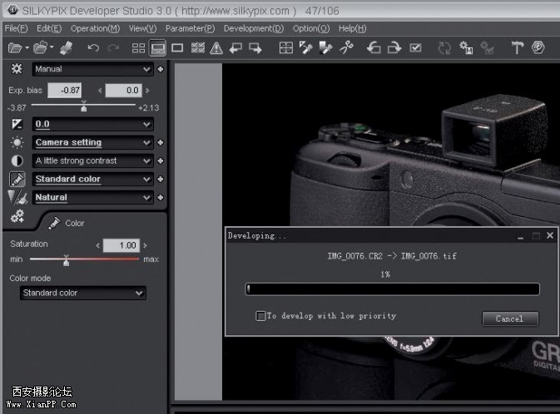The width and height of the screenshot is (560, 414).
Task: Show the grid overlay icon
Action: click(x=285, y=48)
